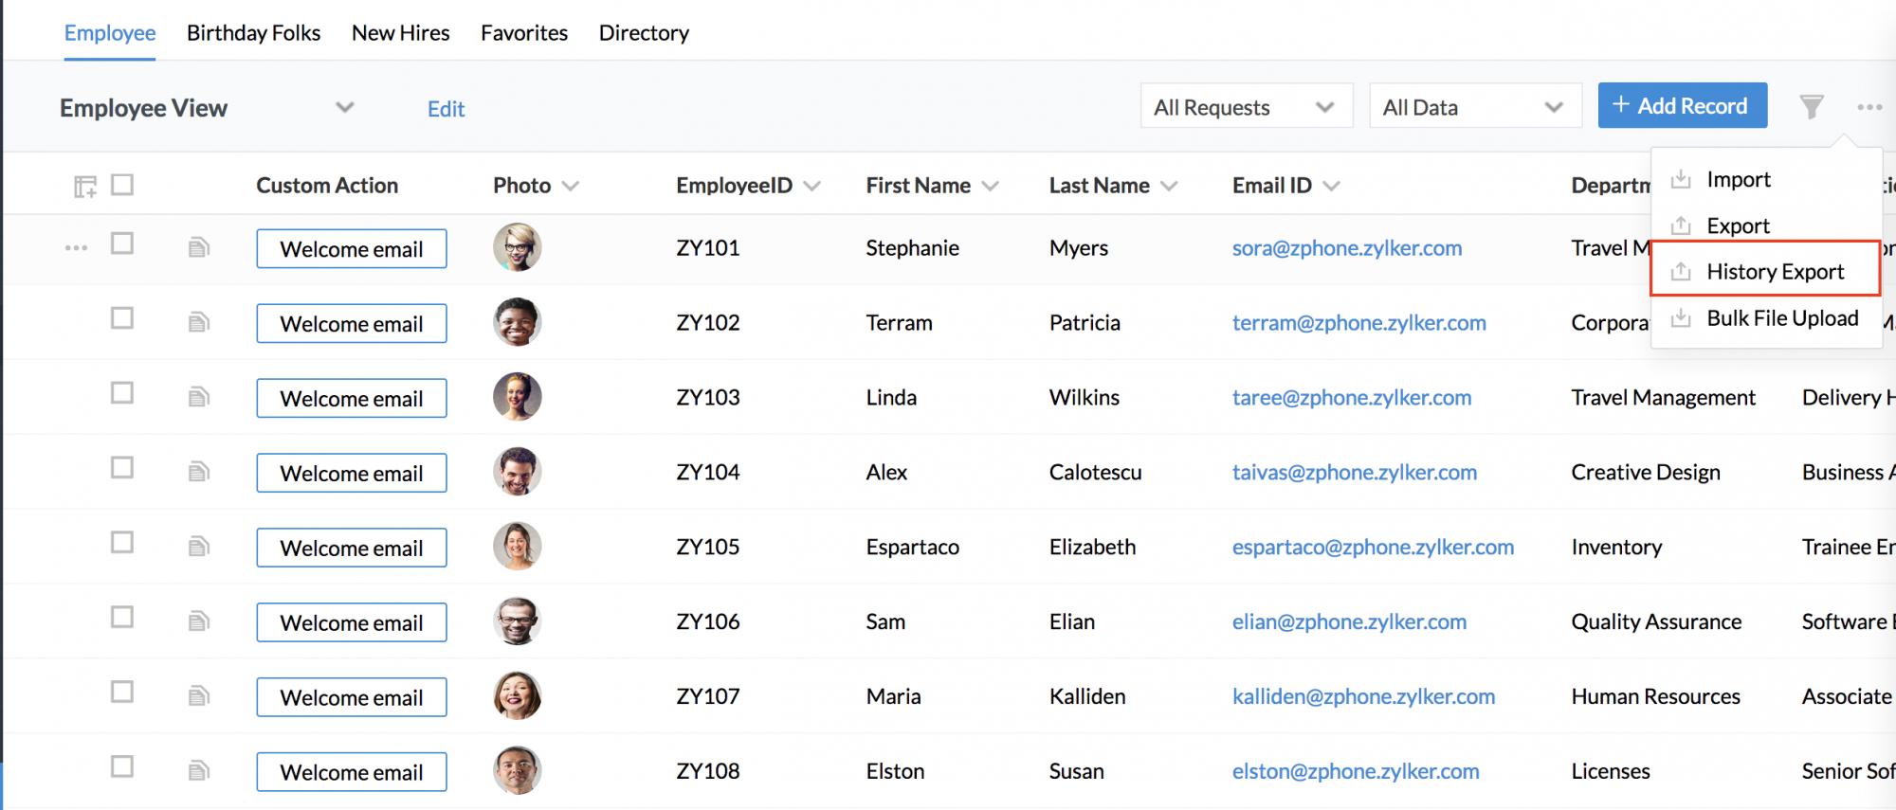The width and height of the screenshot is (1896, 810).
Task: Click Terram Patricia's profile photo
Action: pos(518,322)
